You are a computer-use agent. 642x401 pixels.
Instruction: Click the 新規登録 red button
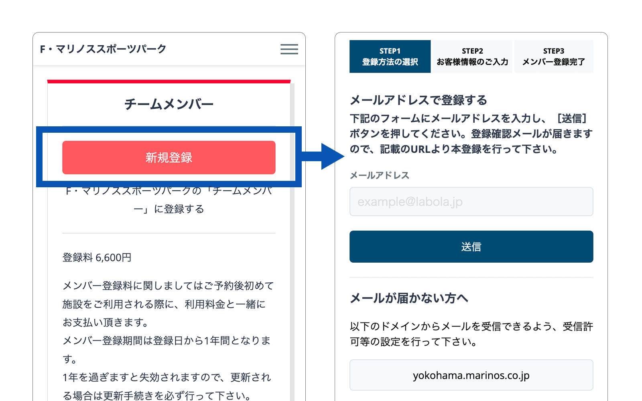click(169, 158)
